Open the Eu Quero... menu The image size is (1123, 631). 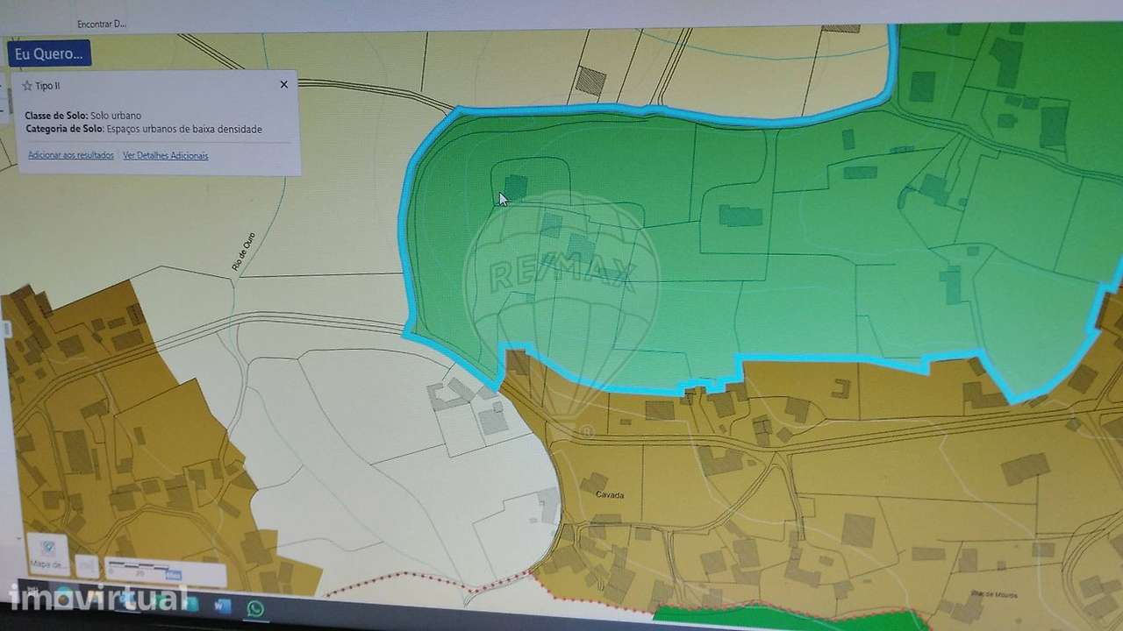(49, 53)
